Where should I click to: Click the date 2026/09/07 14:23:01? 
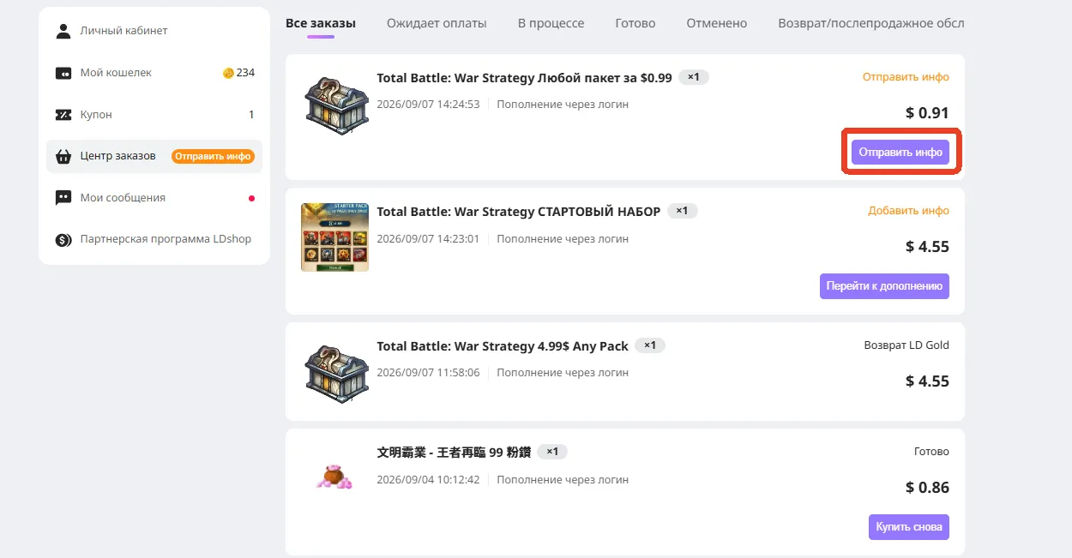pos(428,239)
